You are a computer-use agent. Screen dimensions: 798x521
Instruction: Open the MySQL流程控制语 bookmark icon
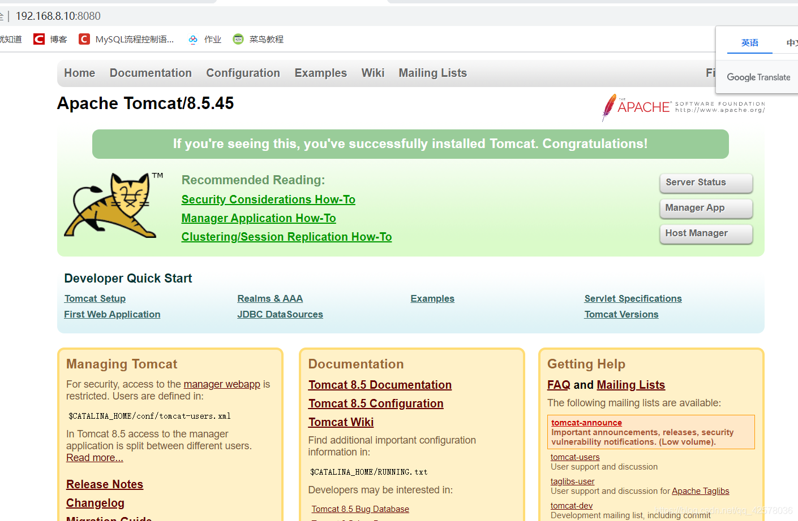click(x=84, y=39)
